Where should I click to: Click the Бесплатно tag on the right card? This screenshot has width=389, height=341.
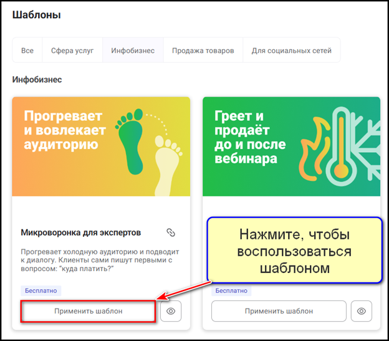point(231,291)
